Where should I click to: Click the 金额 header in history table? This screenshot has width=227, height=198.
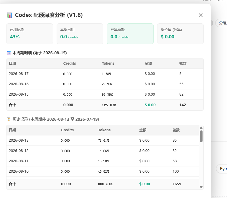pos(143,130)
